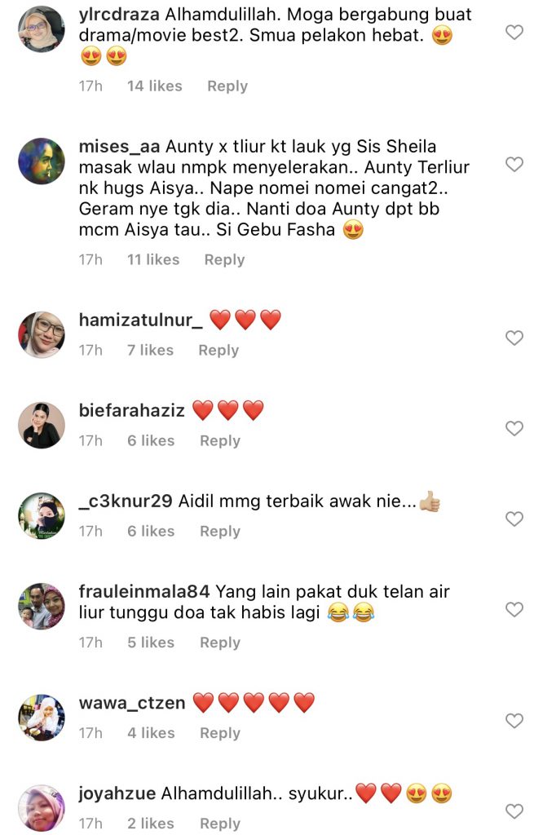Like hamizatulnur_'s comment
This screenshot has width=556, height=835.
click(514, 338)
